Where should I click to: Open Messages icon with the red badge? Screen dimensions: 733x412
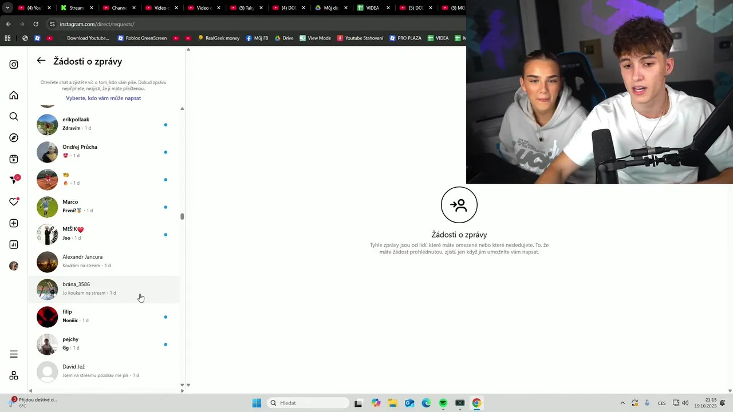tap(14, 180)
